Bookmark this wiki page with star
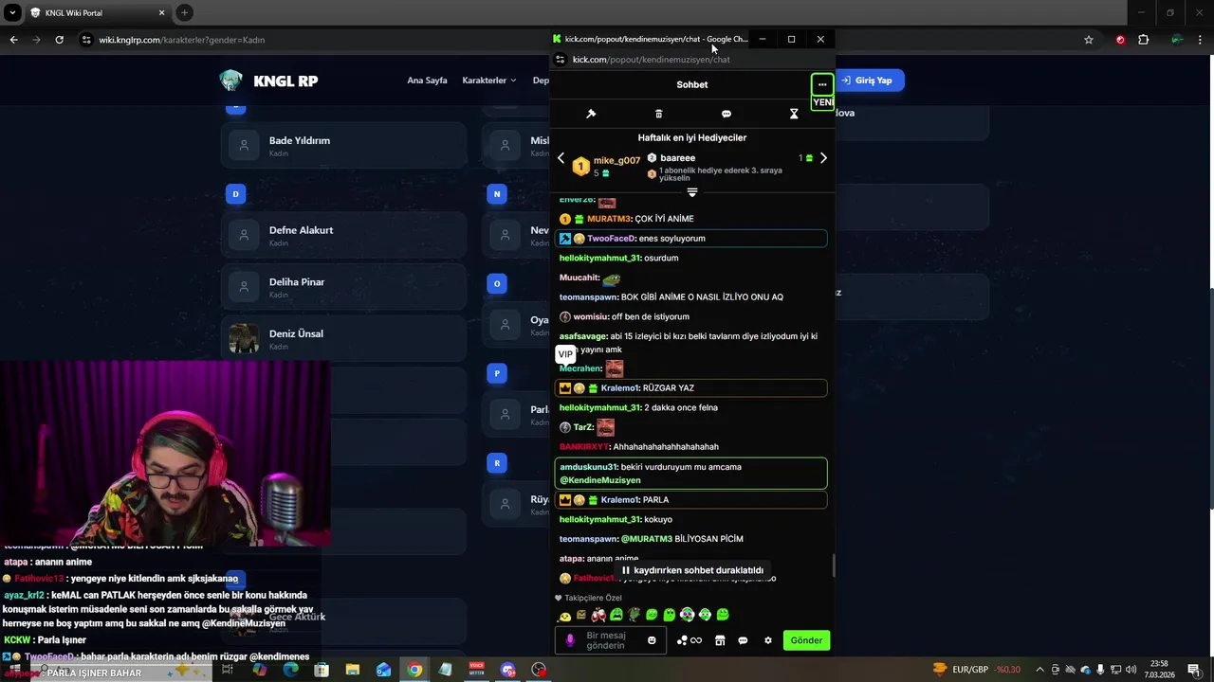The image size is (1214, 682). 1089,40
